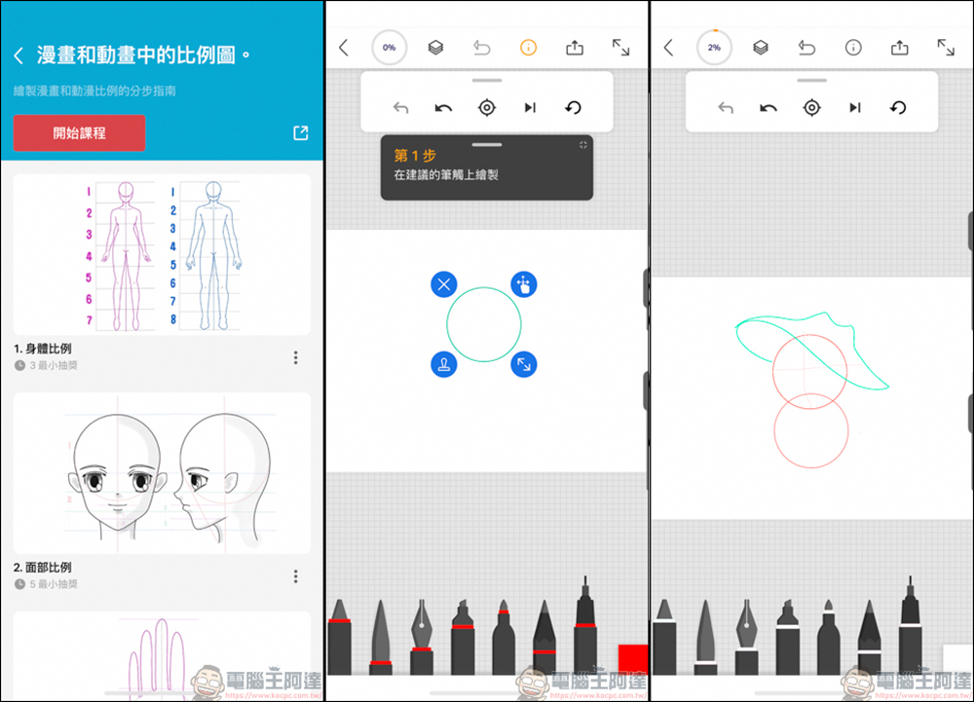Click the share icon in the right screen

coord(899,47)
